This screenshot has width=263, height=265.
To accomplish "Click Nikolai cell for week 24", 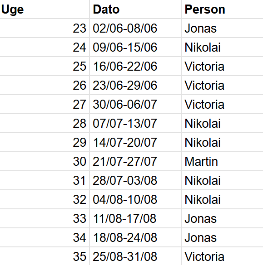I will pos(222,47).
